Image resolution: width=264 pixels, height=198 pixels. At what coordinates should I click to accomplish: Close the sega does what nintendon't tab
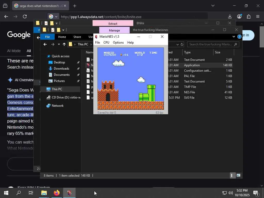(65, 6)
